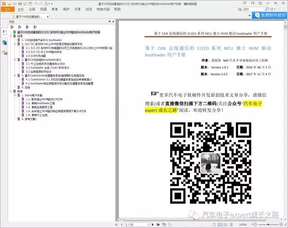Screen dimensions: 288x228
Task: Open the bookmarks panel icon in sidebar
Action: [4, 33]
